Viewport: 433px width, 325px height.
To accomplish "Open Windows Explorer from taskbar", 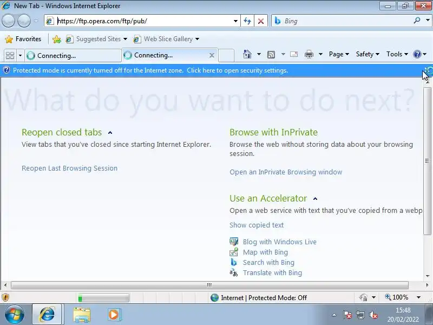I will (82, 315).
